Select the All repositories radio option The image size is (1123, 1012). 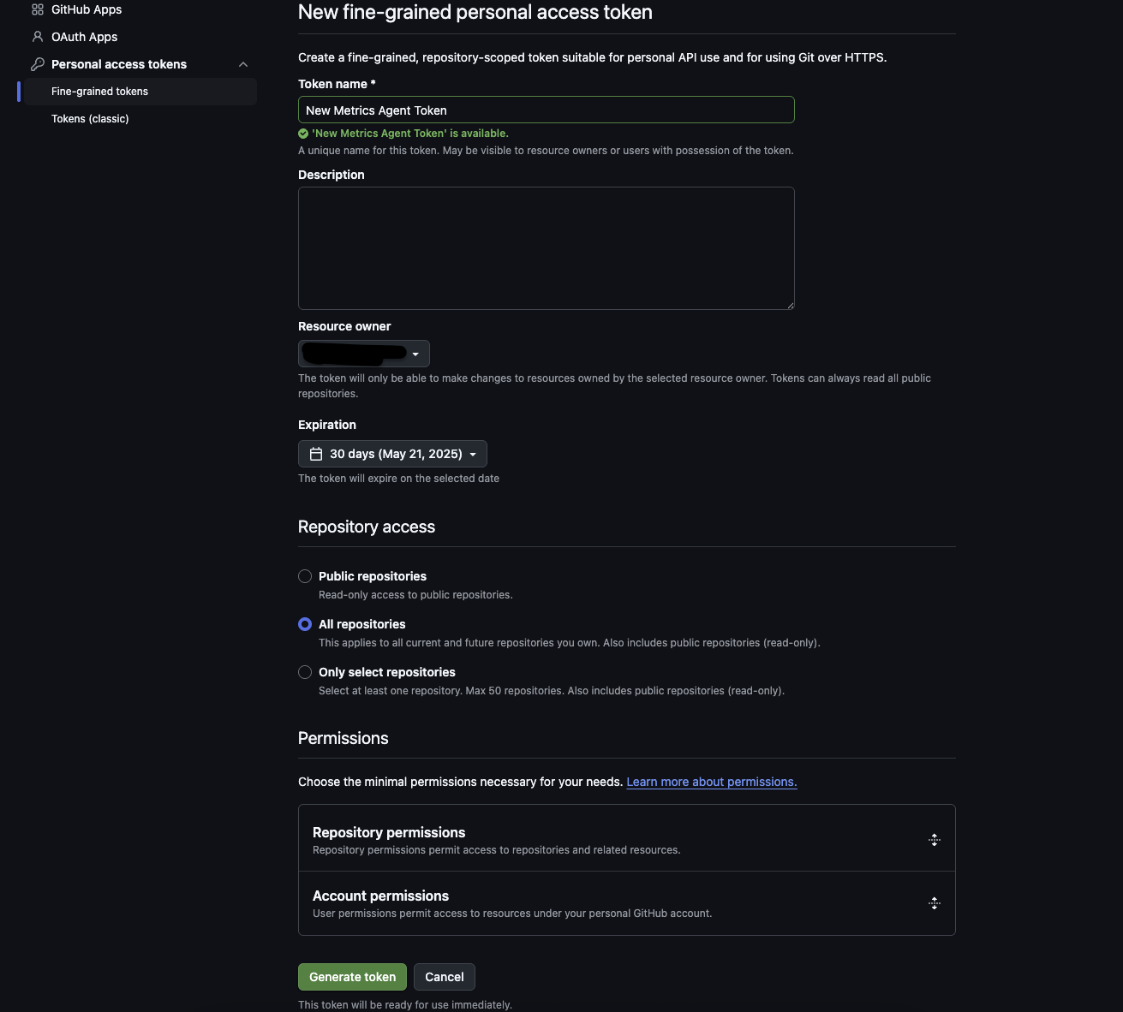(x=305, y=624)
